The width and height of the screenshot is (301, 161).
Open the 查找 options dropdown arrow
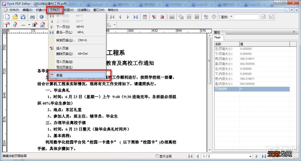tap(231, 17)
